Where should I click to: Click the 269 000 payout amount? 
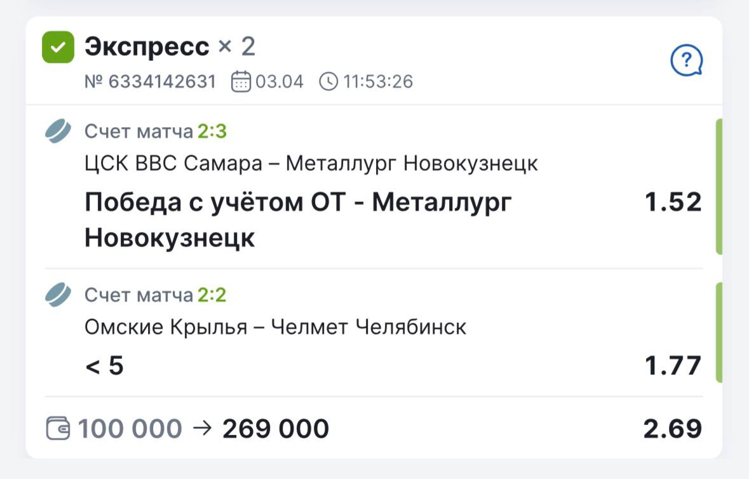coord(275,429)
